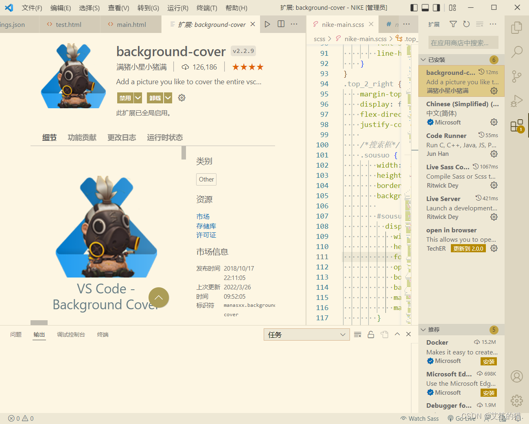Open the Explorer view in activity bar
529x424 pixels.
tap(517, 27)
